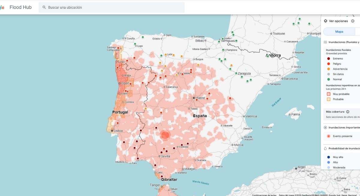360x196 pixels.
Task: Click the Murcia city label
Action: click(x=239, y=145)
